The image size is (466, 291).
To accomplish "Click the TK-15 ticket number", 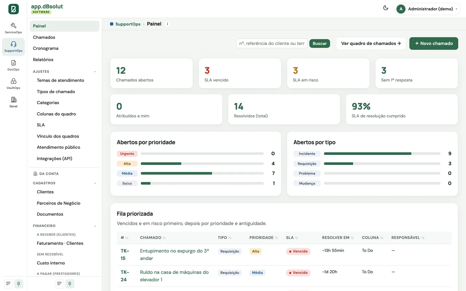I will [x=125, y=254].
